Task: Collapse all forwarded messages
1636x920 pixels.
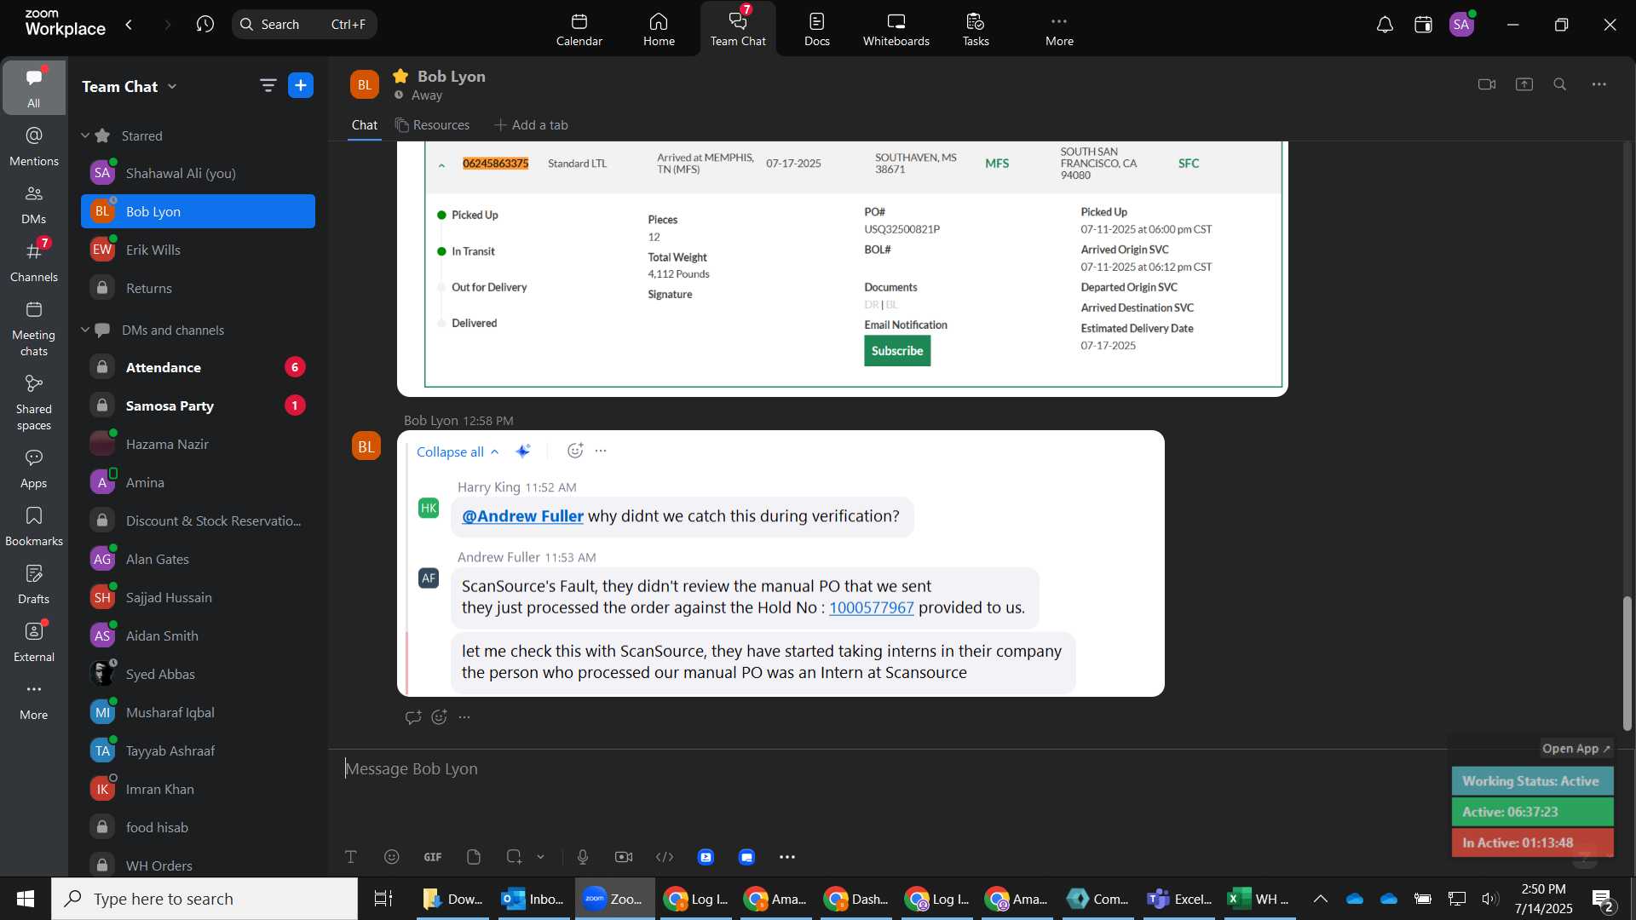Action: tap(458, 451)
